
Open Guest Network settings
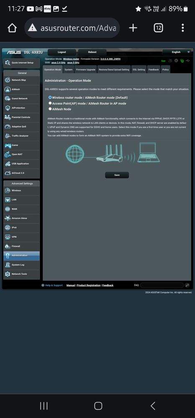(22, 99)
